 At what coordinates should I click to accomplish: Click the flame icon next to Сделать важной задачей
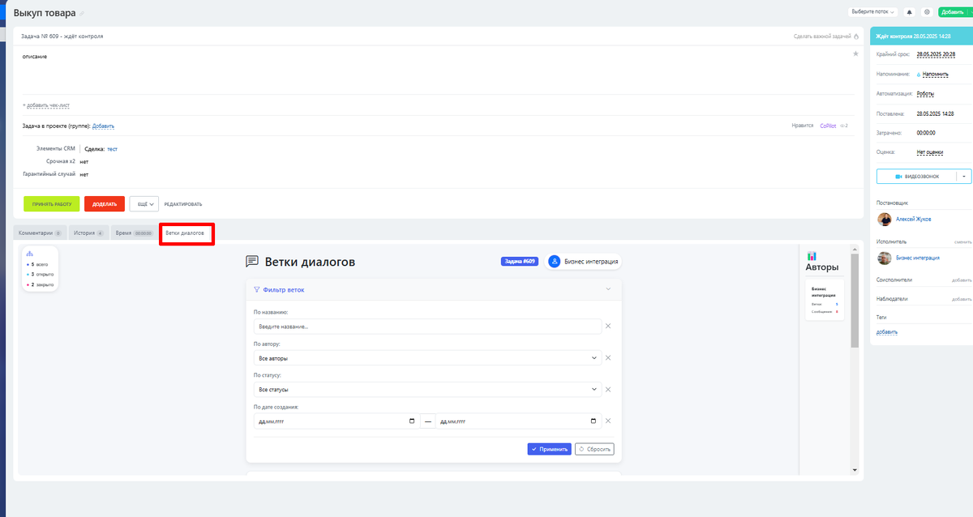pyautogui.click(x=856, y=36)
